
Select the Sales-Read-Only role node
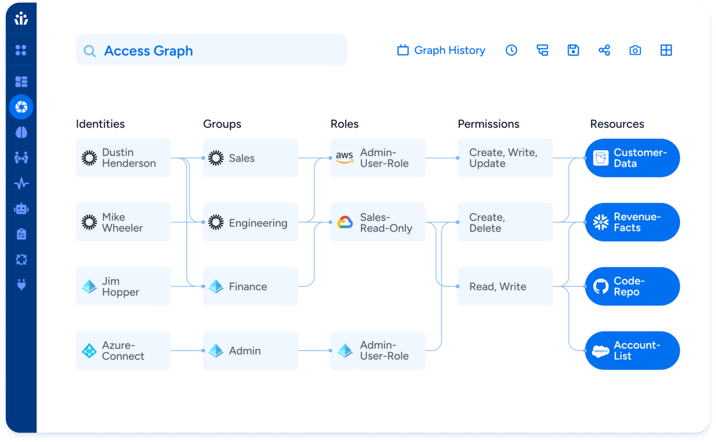point(378,222)
